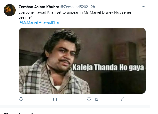Open the tweet via the 2h timestamp
The image size is (158, 114).
[x=93, y=7]
